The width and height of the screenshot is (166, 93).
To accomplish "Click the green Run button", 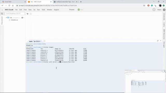I will click(80, 10).
